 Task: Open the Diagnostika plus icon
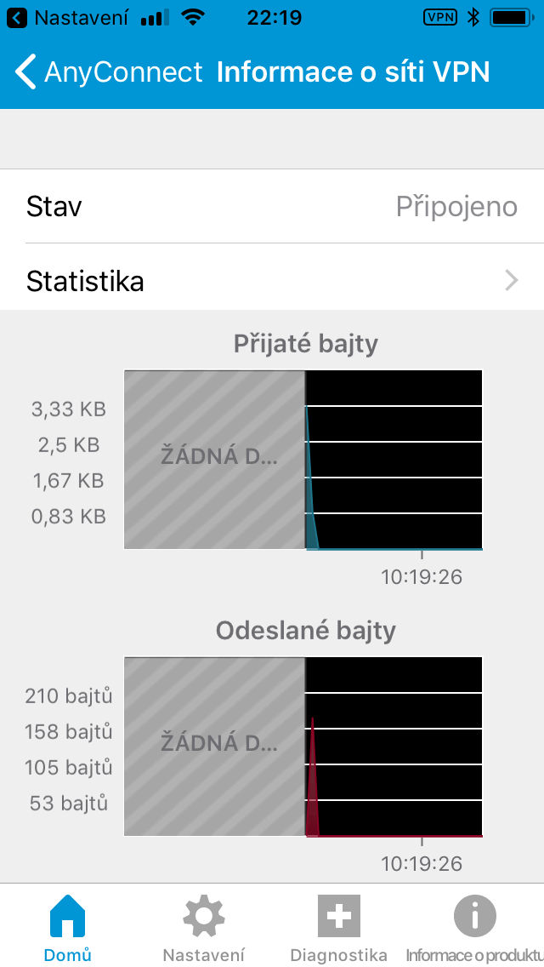pos(339,917)
